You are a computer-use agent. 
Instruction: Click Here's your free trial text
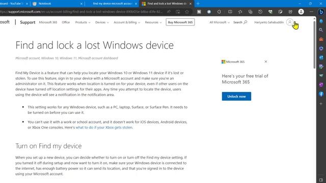tap(245, 79)
